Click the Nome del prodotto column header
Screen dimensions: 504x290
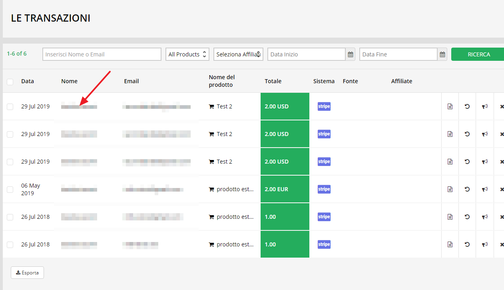click(222, 81)
